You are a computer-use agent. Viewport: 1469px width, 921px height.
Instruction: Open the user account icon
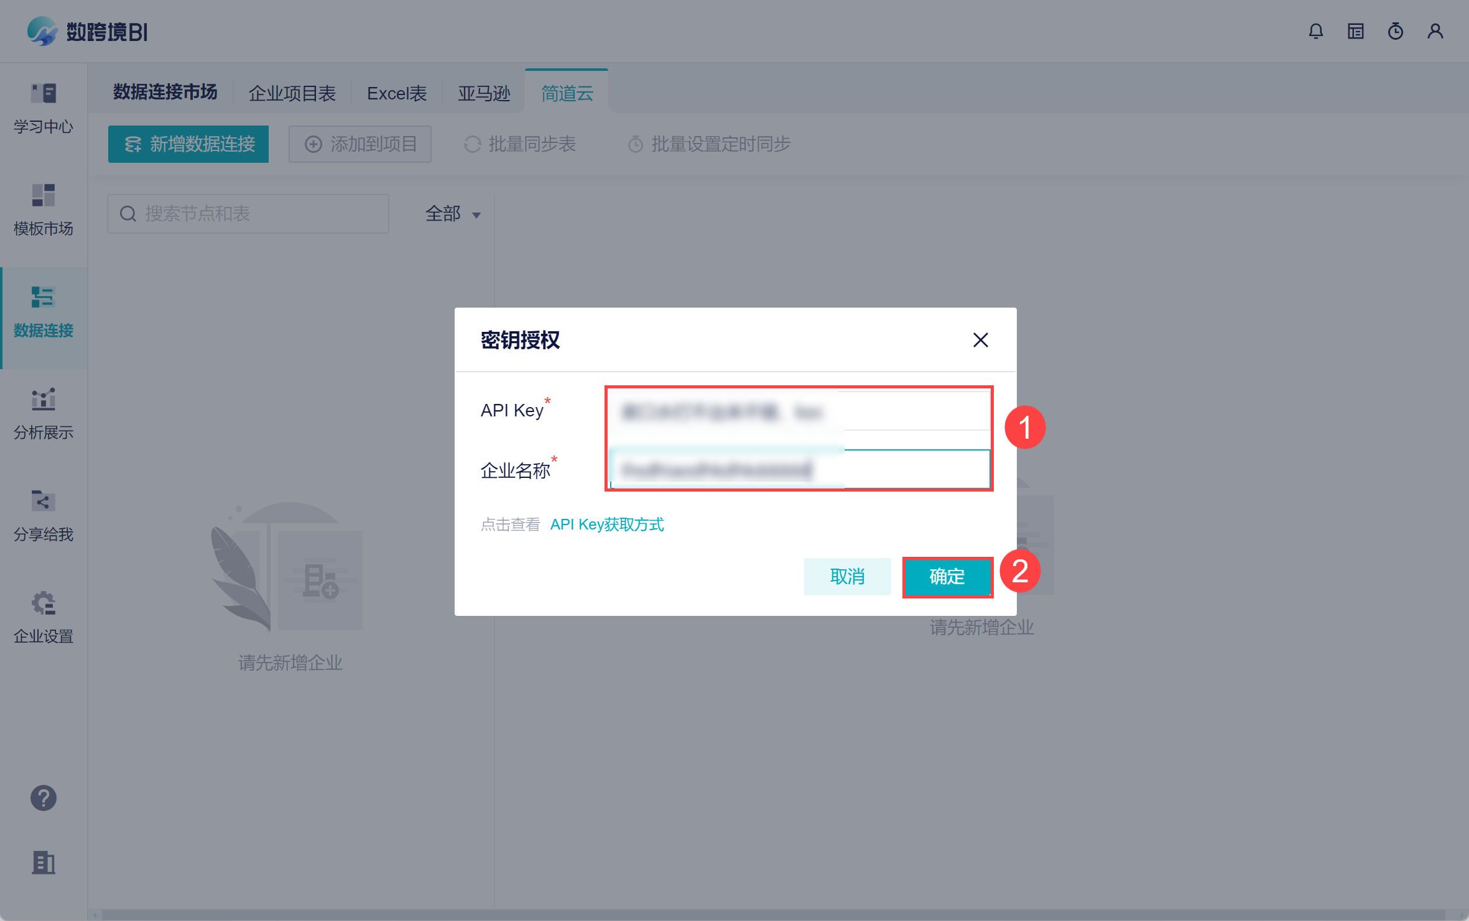point(1435,31)
